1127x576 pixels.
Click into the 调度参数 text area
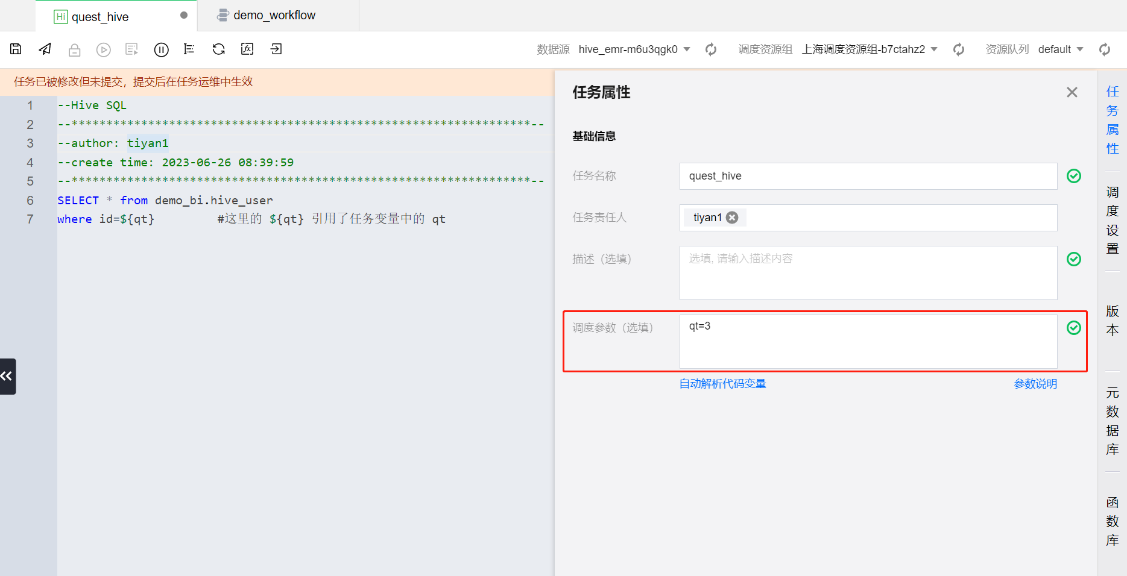click(868, 342)
